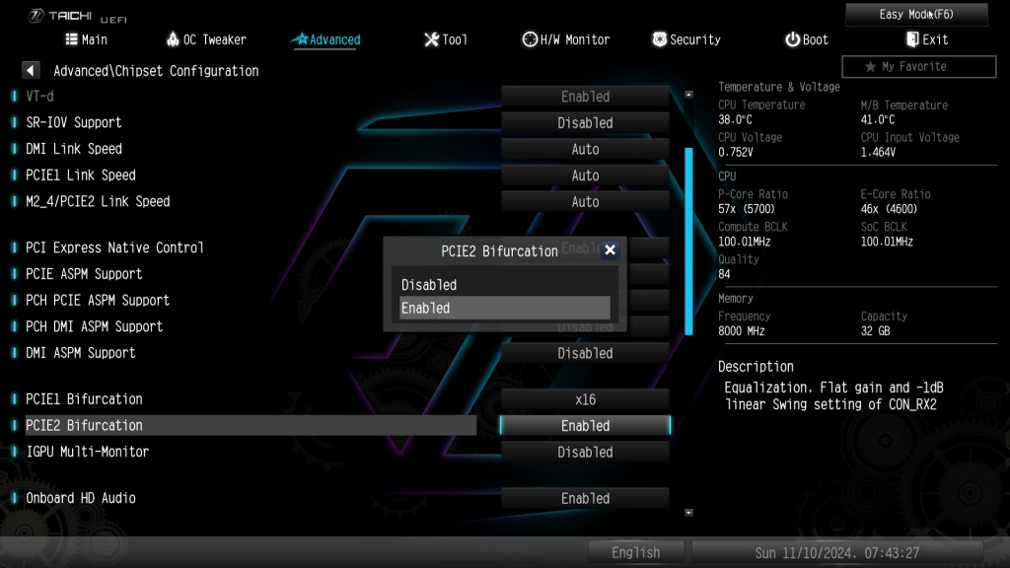
Task: Click the H/W Monitor gauge icon
Action: [530, 39]
